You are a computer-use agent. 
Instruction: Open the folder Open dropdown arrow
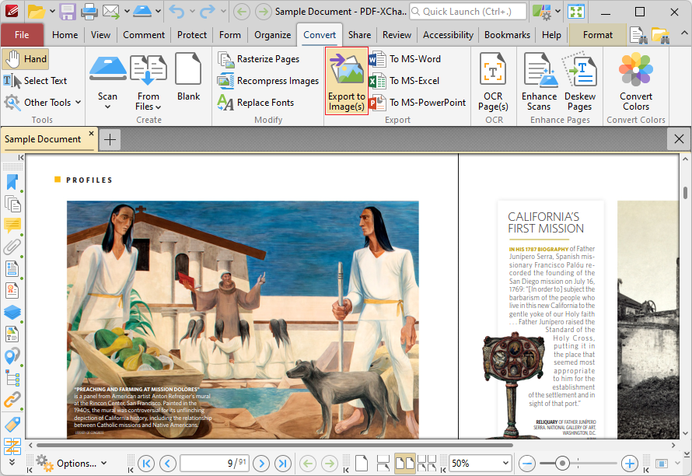[x=52, y=12]
